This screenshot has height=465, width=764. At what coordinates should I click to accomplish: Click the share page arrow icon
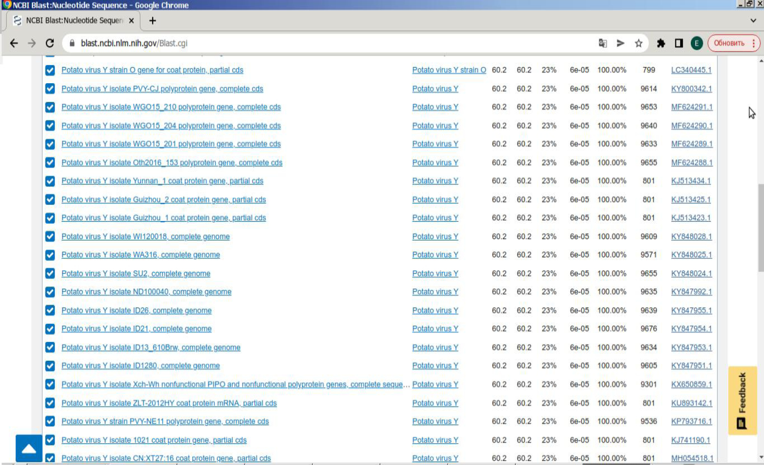[620, 43]
